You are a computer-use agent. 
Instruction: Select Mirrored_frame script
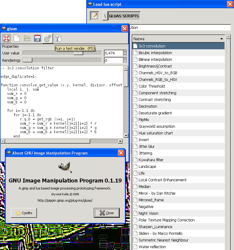[x=178, y=200]
